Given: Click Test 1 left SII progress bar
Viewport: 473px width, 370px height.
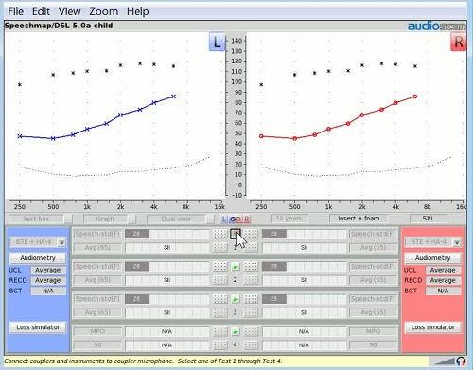Looking at the screenshot, I should pyautogui.click(x=167, y=248).
